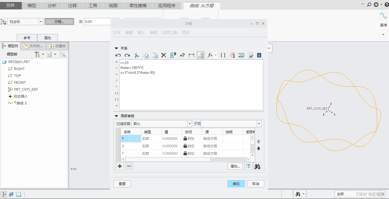Insert function using the fx icon
Viewport: 389px width, 199px height.
[210, 55]
